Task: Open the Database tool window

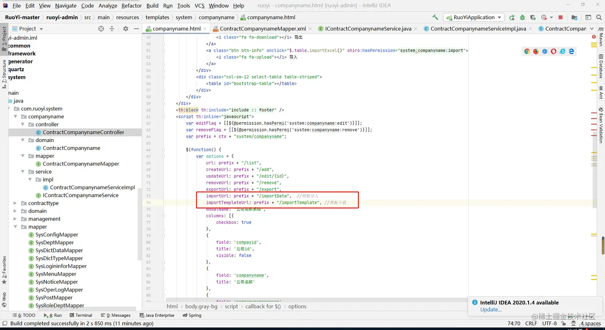Action: tap(601, 66)
